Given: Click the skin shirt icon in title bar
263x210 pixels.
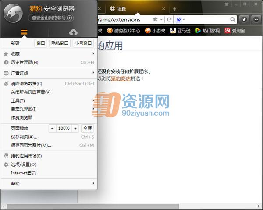Looking at the screenshot, I should (227, 4).
